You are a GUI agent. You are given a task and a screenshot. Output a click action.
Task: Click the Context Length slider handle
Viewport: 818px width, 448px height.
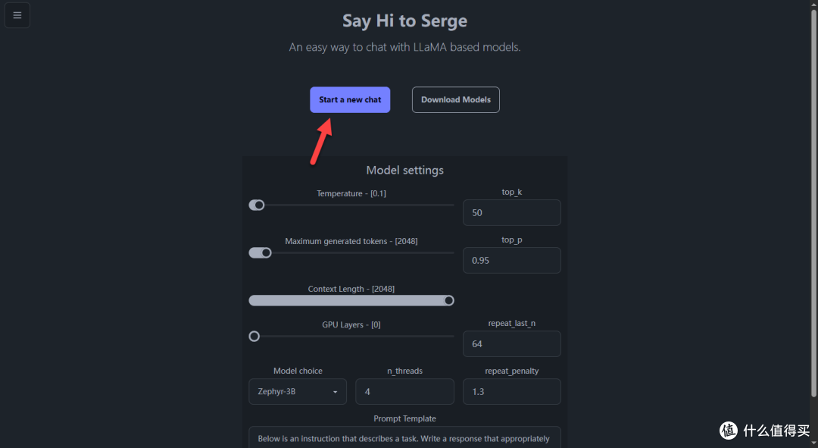click(448, 301)
